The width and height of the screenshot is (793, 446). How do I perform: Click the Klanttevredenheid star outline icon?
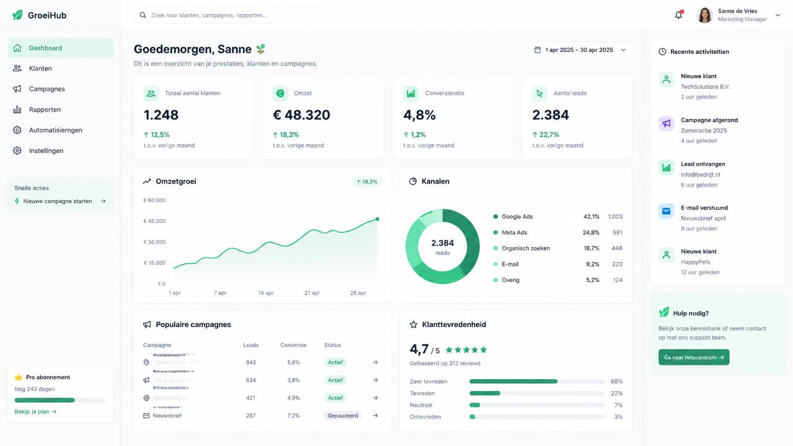point(413,325)
